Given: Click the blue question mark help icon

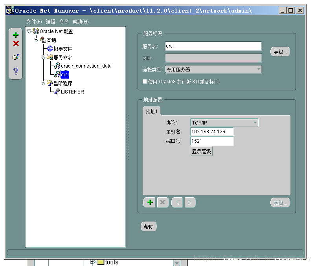Looking at the screenshot, I should tap(16, 72).
